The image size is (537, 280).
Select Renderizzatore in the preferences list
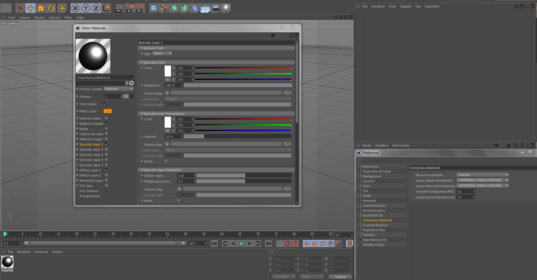374,210
